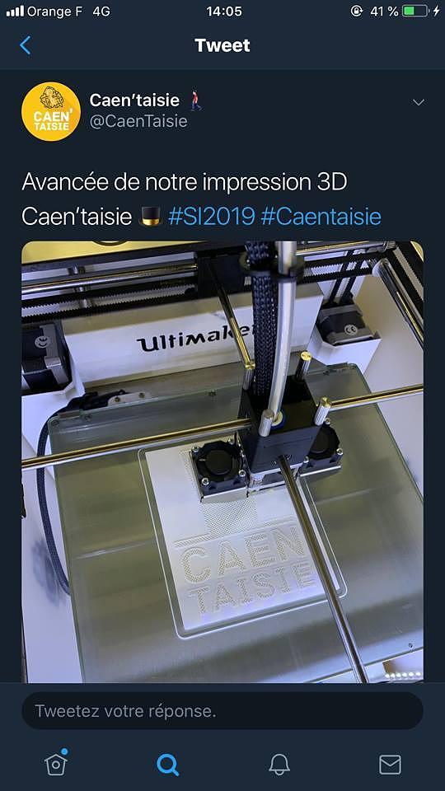
Task: Open the #Caentaisie hashtag
Action: tap(321, 217)
